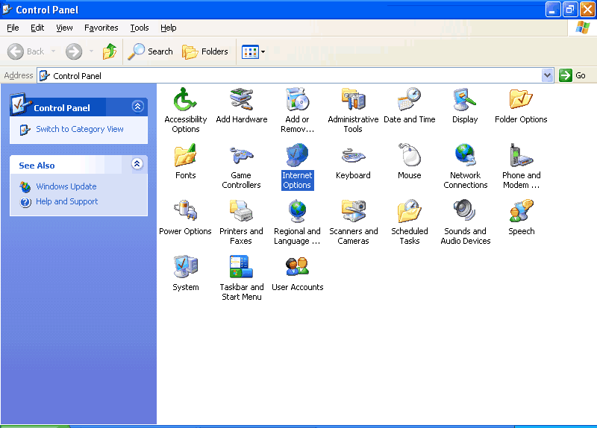Open the Windows Update link

click(66, 186)
